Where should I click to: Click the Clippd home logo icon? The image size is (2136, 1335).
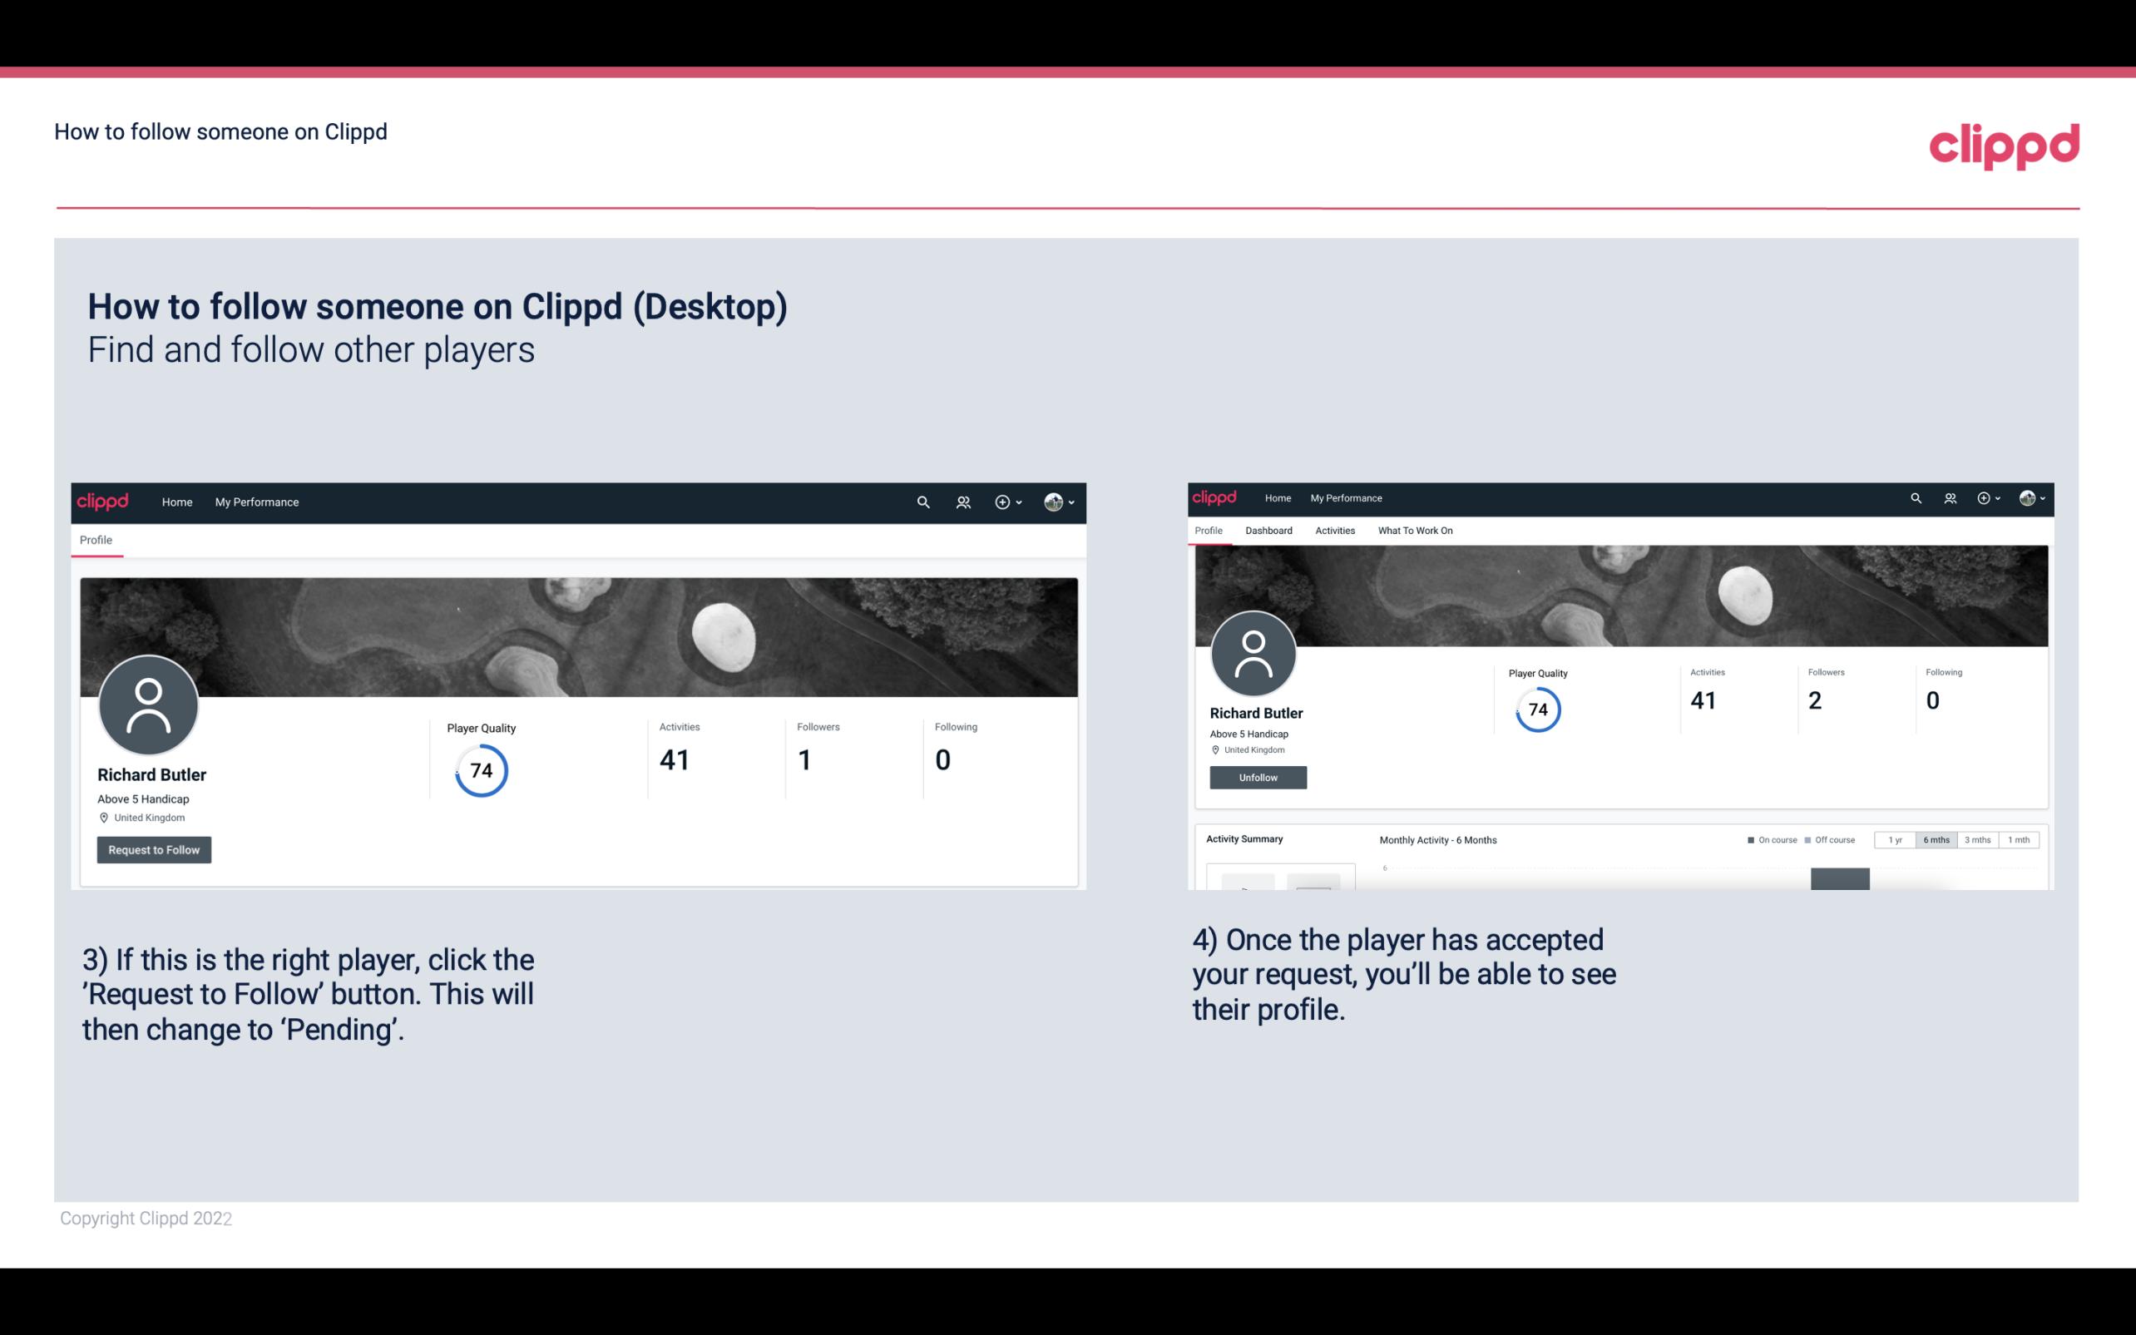(103, 502)
